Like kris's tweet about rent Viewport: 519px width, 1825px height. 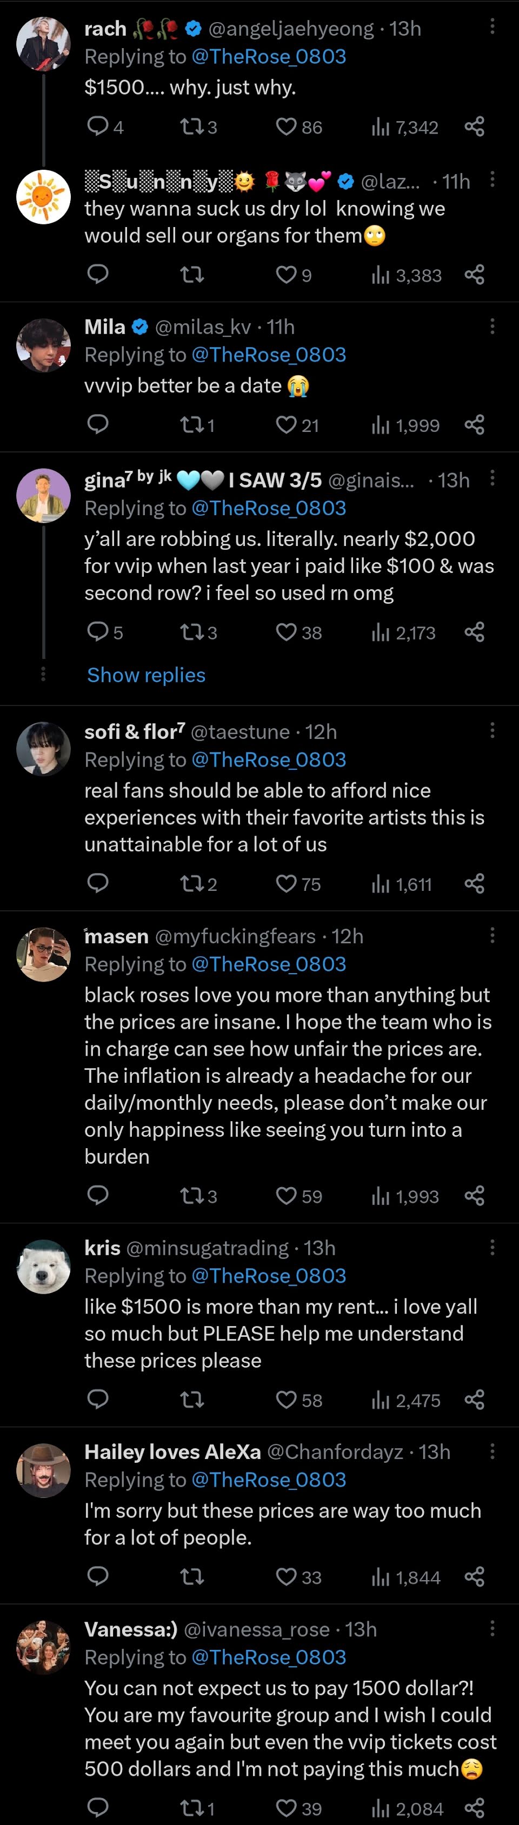286,1400
